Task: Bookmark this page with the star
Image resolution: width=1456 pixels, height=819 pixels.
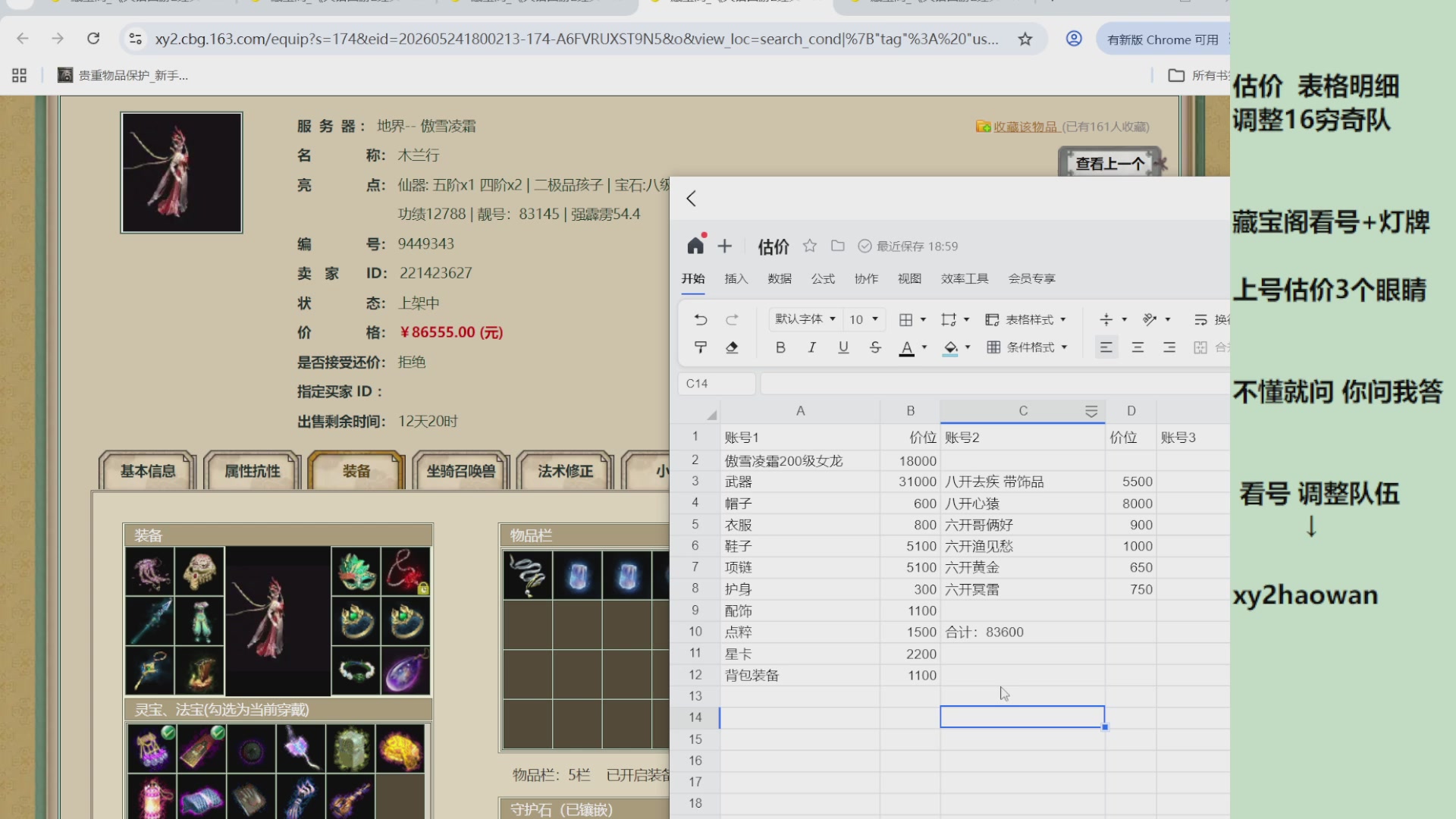Action: [1025, 39]
